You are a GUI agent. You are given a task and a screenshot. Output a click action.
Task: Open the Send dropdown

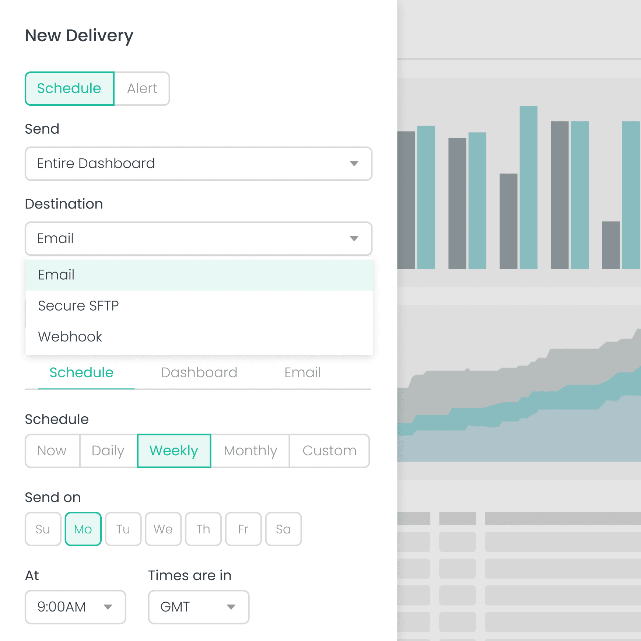pos(199,164)
